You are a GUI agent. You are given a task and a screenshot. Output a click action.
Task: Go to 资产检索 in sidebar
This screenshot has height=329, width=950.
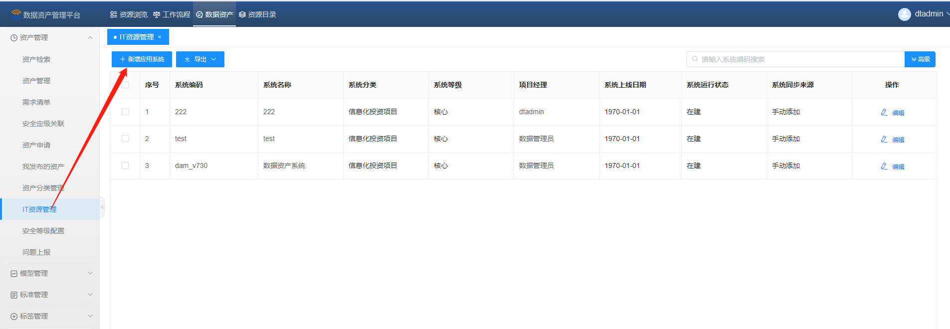pyautogui.click(x=36, y=59)
